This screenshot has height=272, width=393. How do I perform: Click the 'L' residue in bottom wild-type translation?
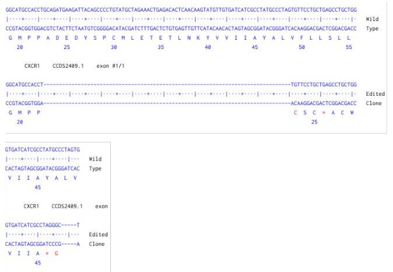66,178
